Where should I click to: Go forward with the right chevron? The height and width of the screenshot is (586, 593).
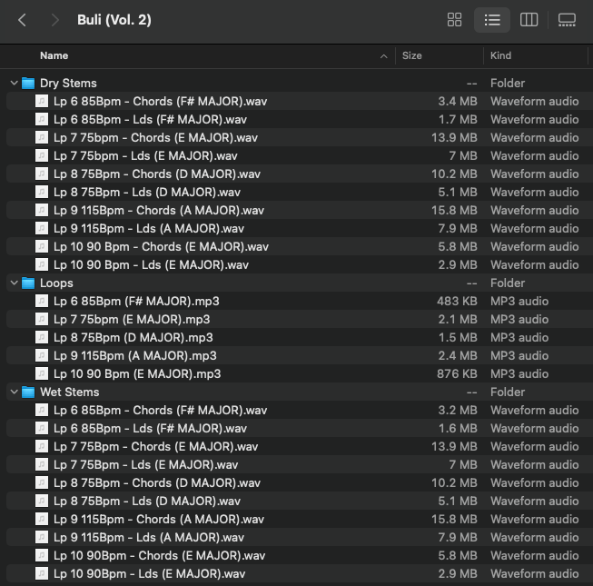54,20
